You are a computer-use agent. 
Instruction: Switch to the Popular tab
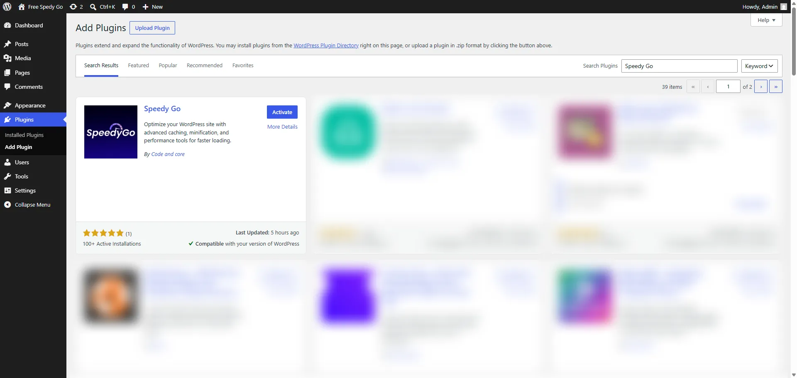(168, 66)
